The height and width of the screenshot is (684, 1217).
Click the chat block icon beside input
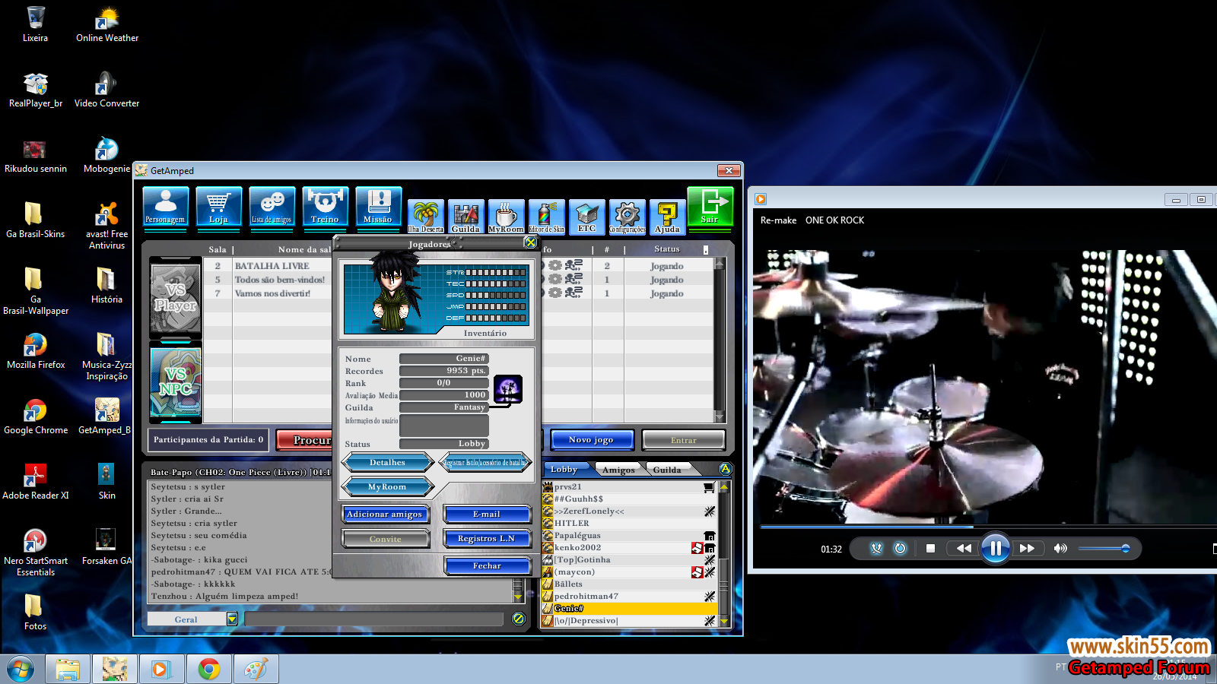(519, 619)
